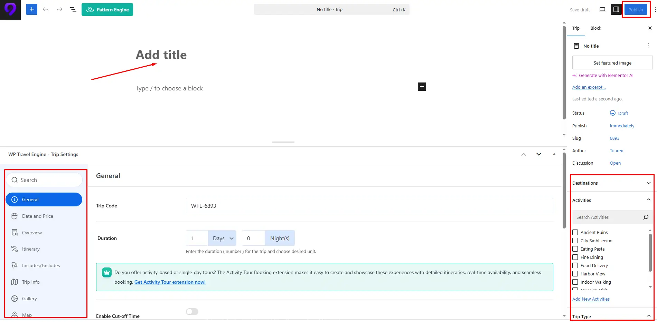Image resolution: width=657 pixels, height=322 pixels.
Task: Open the Includes/Excludes settings tab
Action: (x=44, y=265)
